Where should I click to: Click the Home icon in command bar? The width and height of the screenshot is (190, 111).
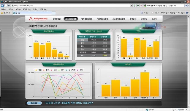[142, 13]
